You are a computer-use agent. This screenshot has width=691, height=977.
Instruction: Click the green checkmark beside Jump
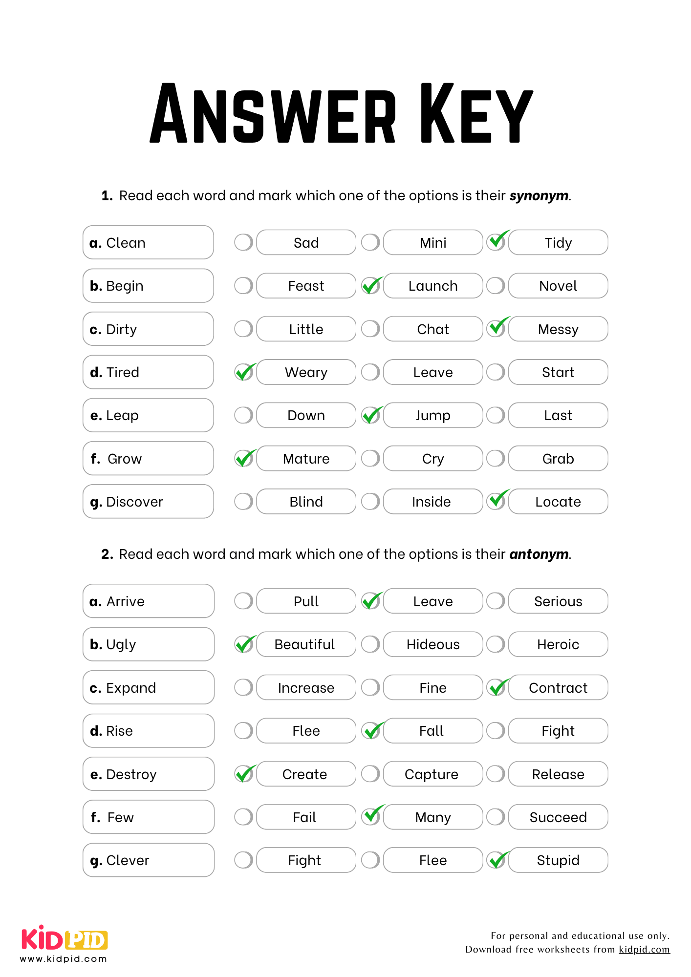click(371, 415)
